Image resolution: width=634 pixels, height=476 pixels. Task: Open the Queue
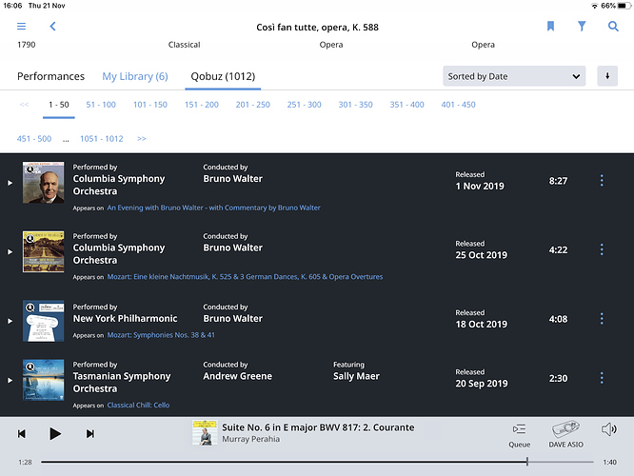click(519, 436)
